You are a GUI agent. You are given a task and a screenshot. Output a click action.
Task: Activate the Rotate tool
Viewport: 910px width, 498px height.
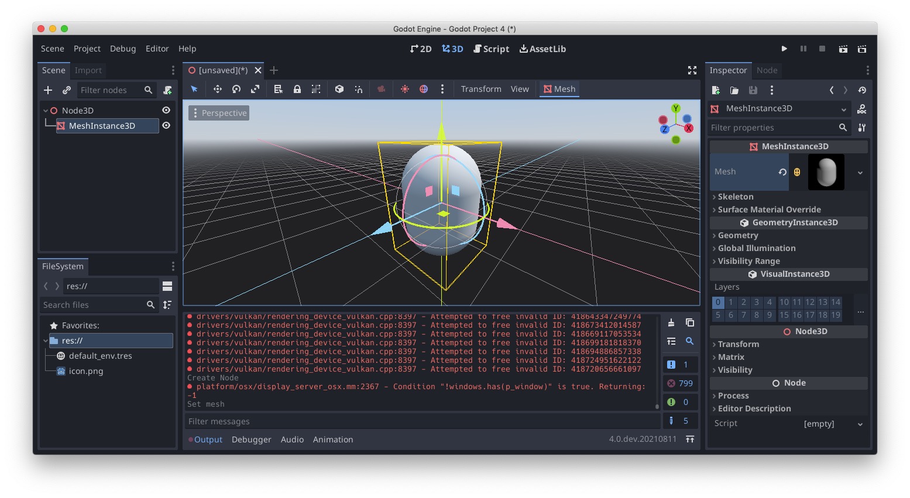point(236,89)
